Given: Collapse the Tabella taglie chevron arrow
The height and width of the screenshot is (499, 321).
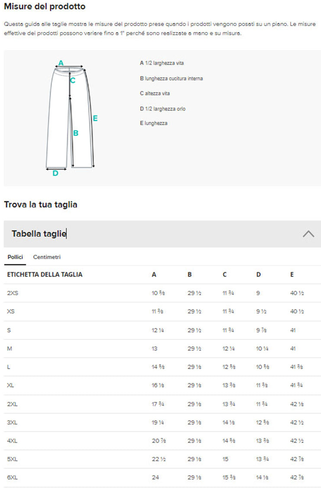Looking at the screenshot, I should (308, 234).
